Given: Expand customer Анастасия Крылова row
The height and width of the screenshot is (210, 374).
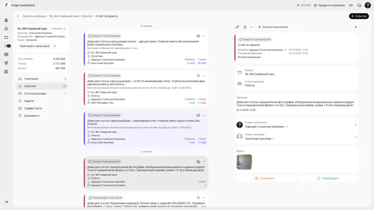Looking at the screenshot, I should [273, 139].
